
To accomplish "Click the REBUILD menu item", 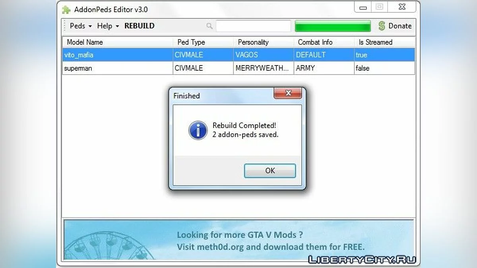I will tap(140, 26).
